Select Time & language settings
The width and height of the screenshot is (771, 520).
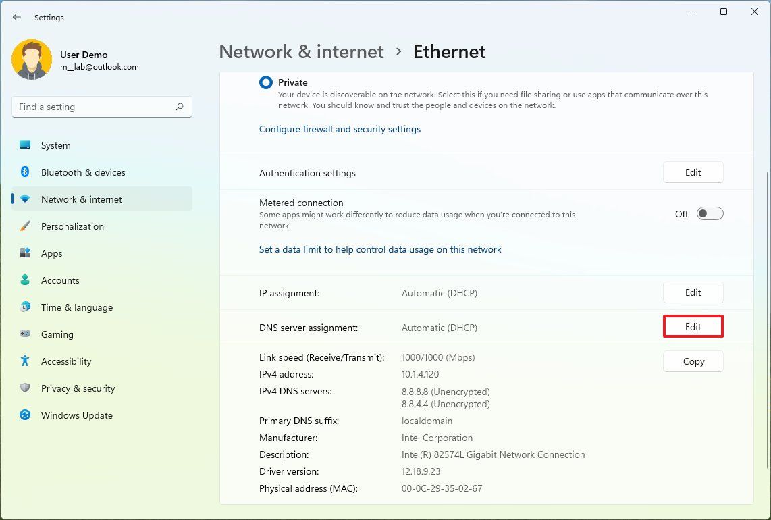[x=76, y=307]
